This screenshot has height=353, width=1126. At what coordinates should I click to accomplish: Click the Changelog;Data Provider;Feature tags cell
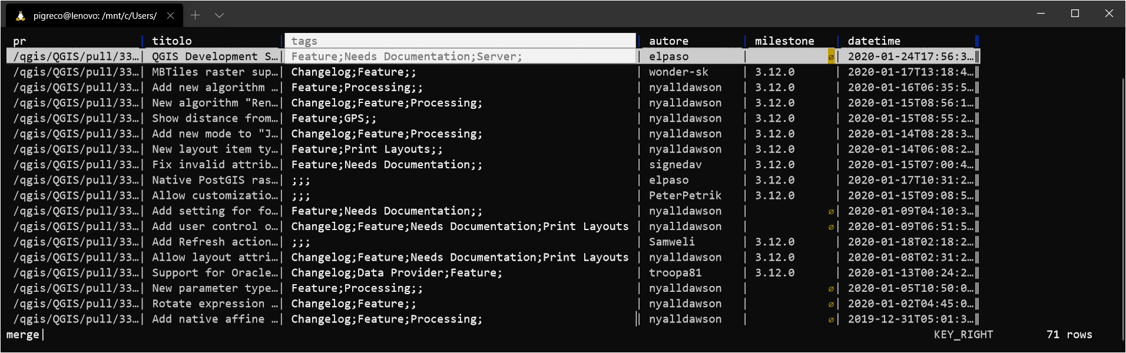click(396, 273)
